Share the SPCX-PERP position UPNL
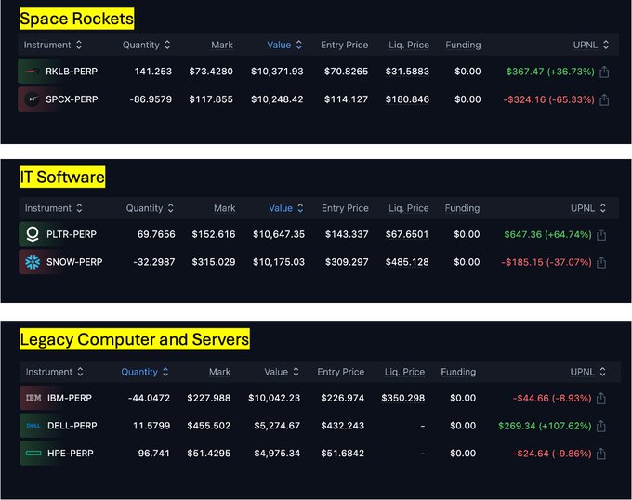Image resolution: width=632 pixels, height=500 pixels. click(x=604, y=99)
